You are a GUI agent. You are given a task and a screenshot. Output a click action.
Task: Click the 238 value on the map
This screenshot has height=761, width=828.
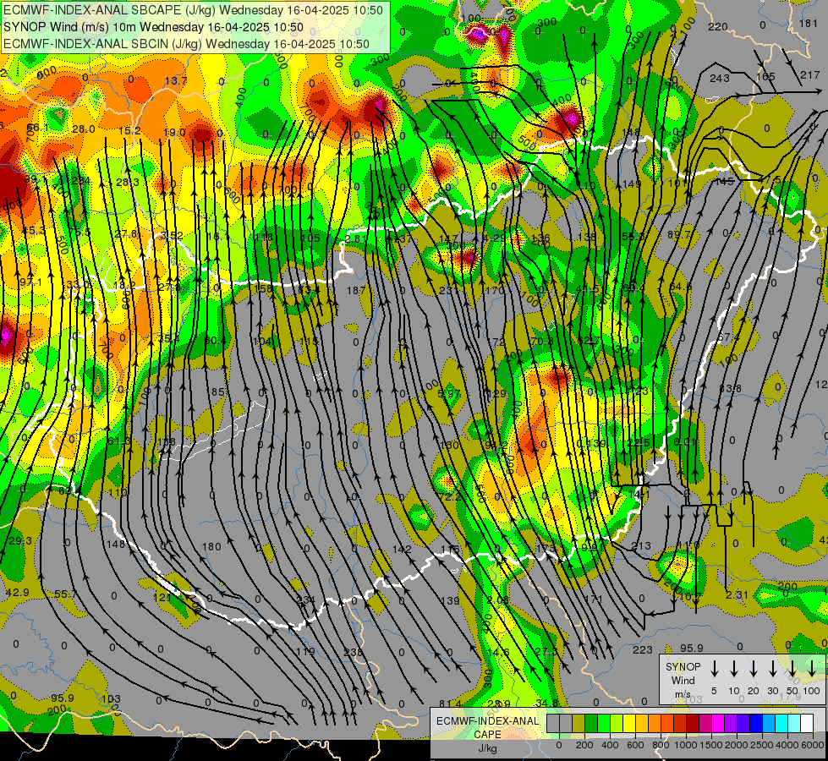[354, 652]
